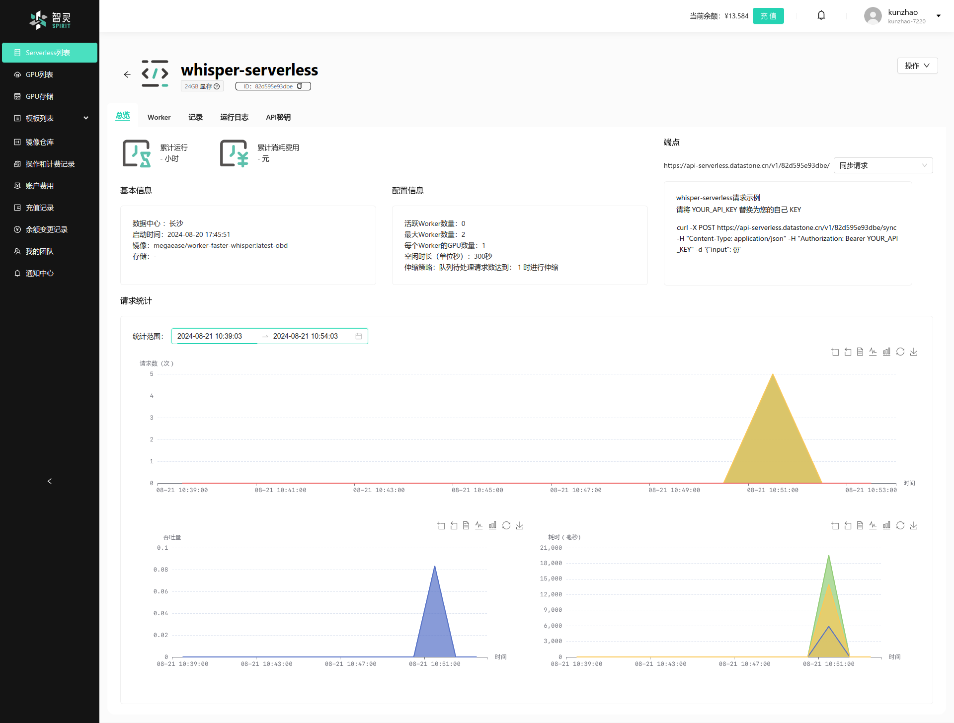Open data view of the 吞吐量 chart

466,525
